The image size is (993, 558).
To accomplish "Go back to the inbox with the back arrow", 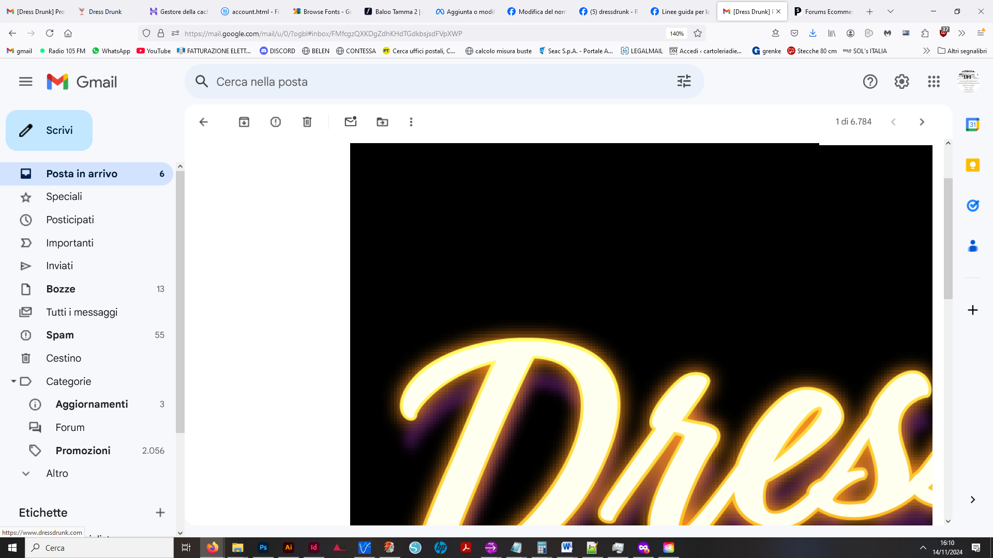I will click(203, 122).
